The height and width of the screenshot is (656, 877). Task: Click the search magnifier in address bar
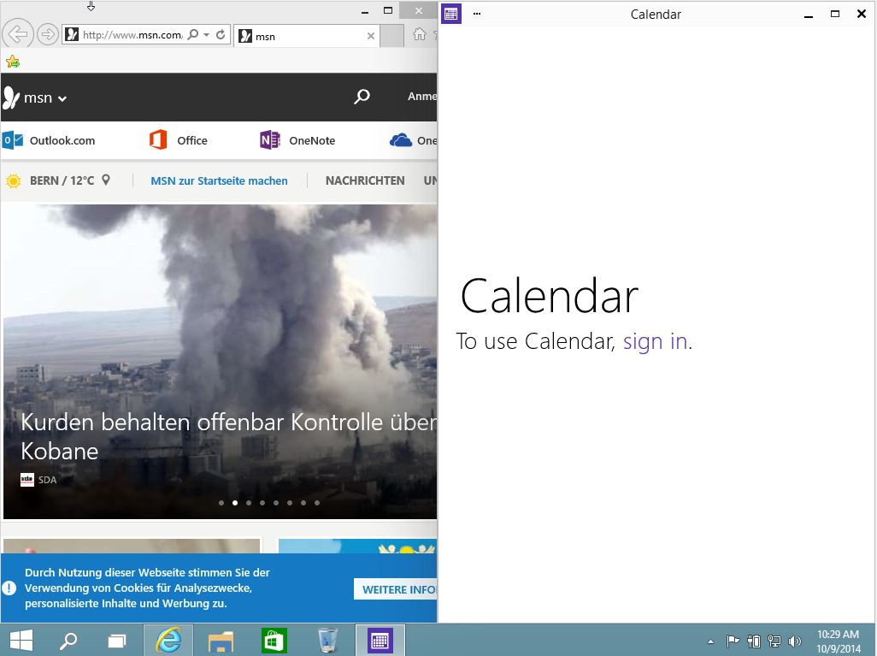point(193,35)
